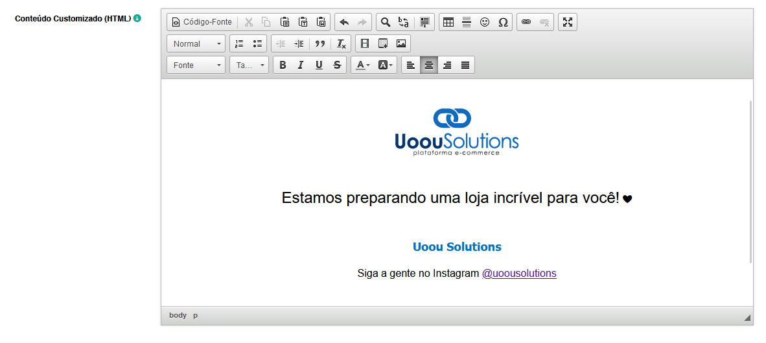766x343 pixels.
Task: Click the Unlink icon
Action: [544, 22]
